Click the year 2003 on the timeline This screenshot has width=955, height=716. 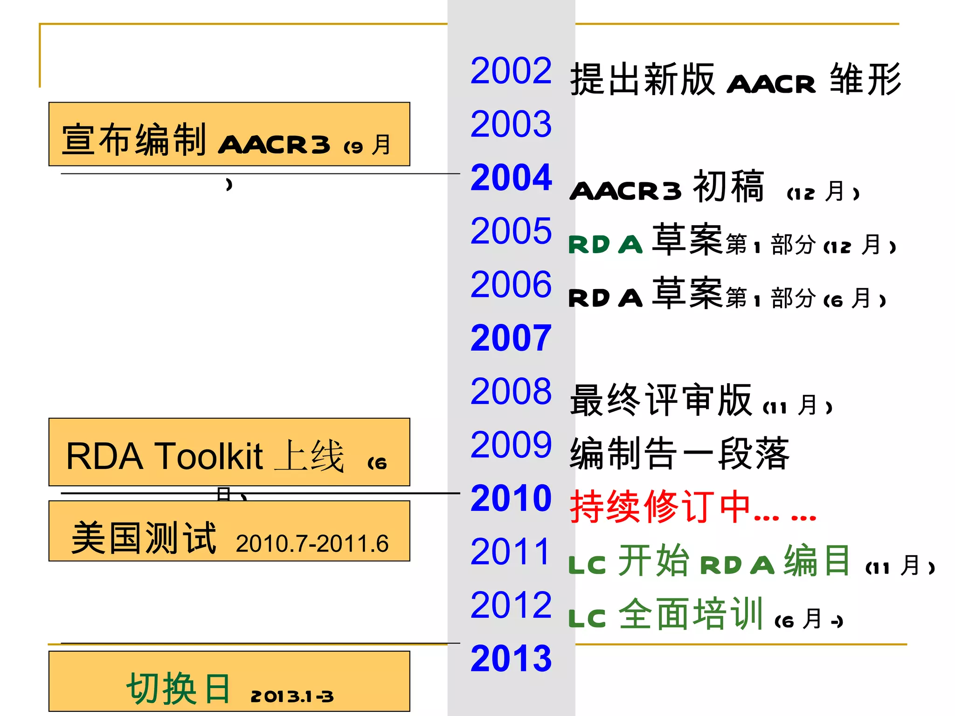click(x=511, y=124)
